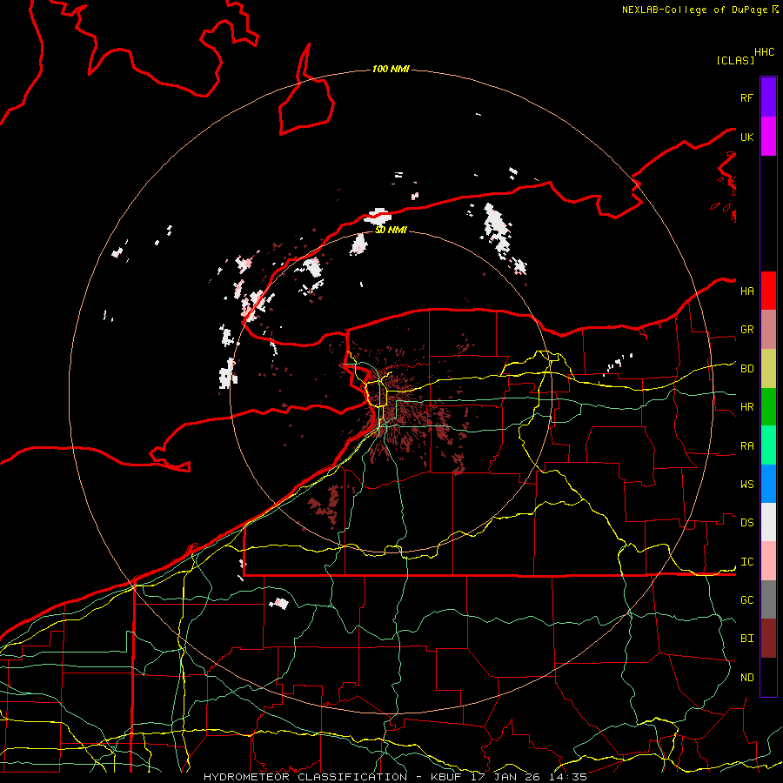Click the KBUF station identifier
Image resolution: width=783 pixels, height=783 pixels.
point(446,777)
